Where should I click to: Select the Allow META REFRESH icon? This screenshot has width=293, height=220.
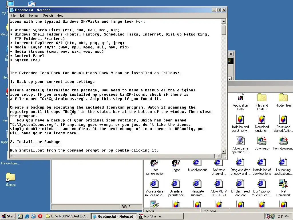point(219,184)
